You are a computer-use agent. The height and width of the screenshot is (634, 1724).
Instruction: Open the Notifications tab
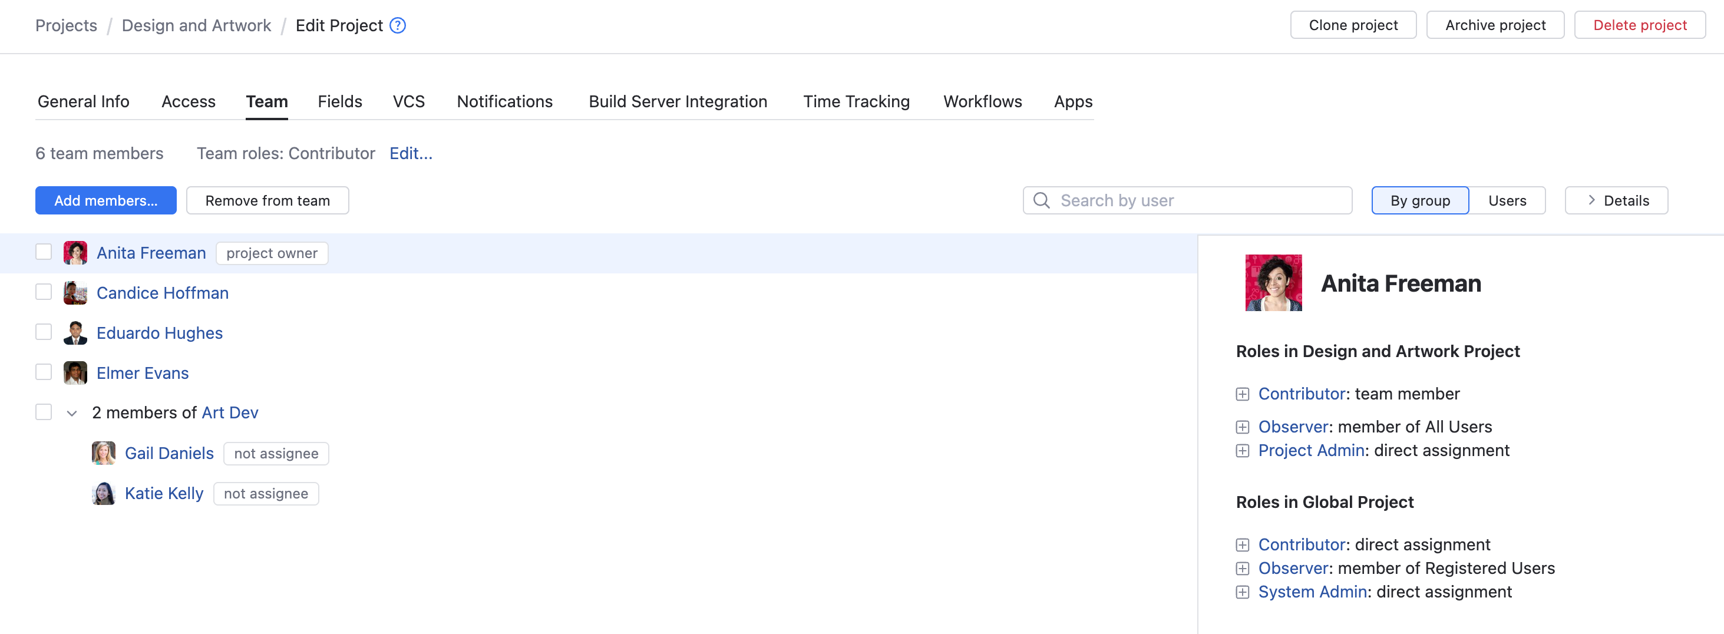(504, 102)
